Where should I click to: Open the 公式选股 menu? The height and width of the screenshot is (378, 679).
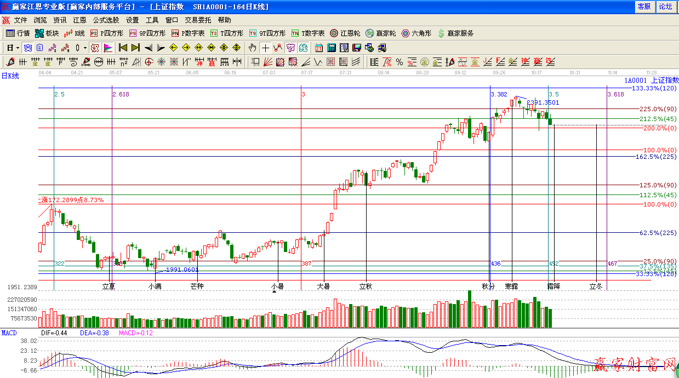coord(106,20)
